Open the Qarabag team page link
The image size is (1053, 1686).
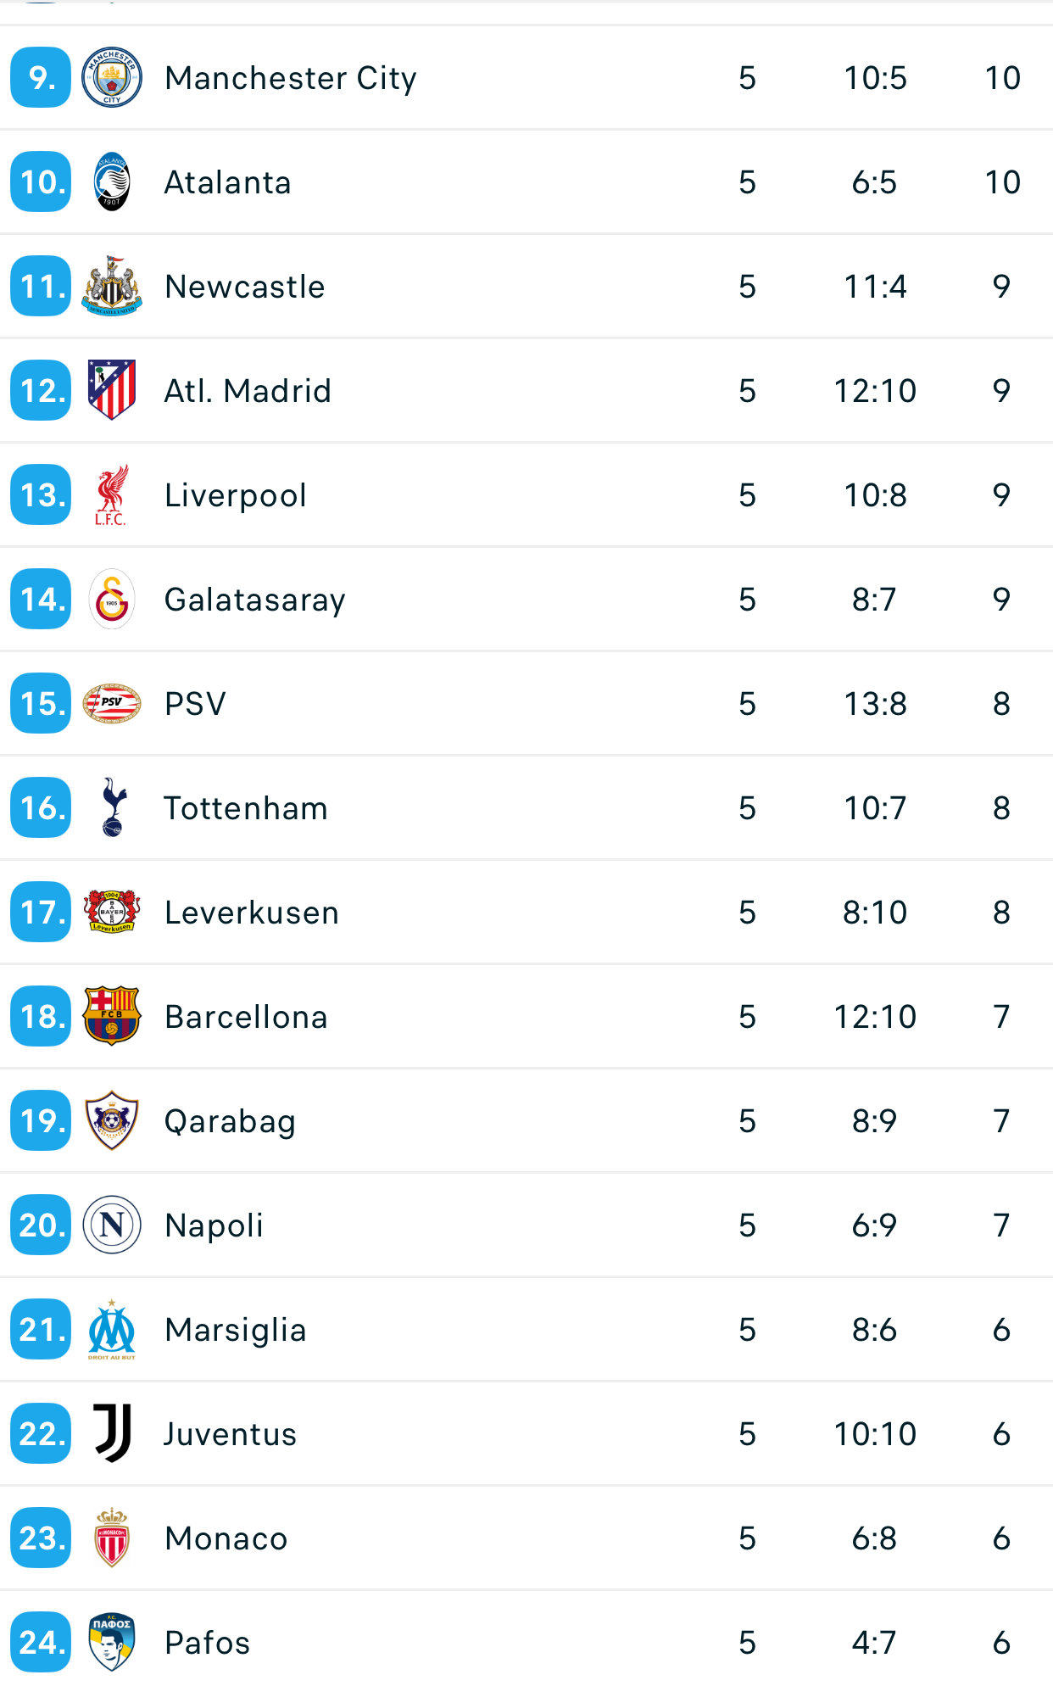pos(230,1121)
